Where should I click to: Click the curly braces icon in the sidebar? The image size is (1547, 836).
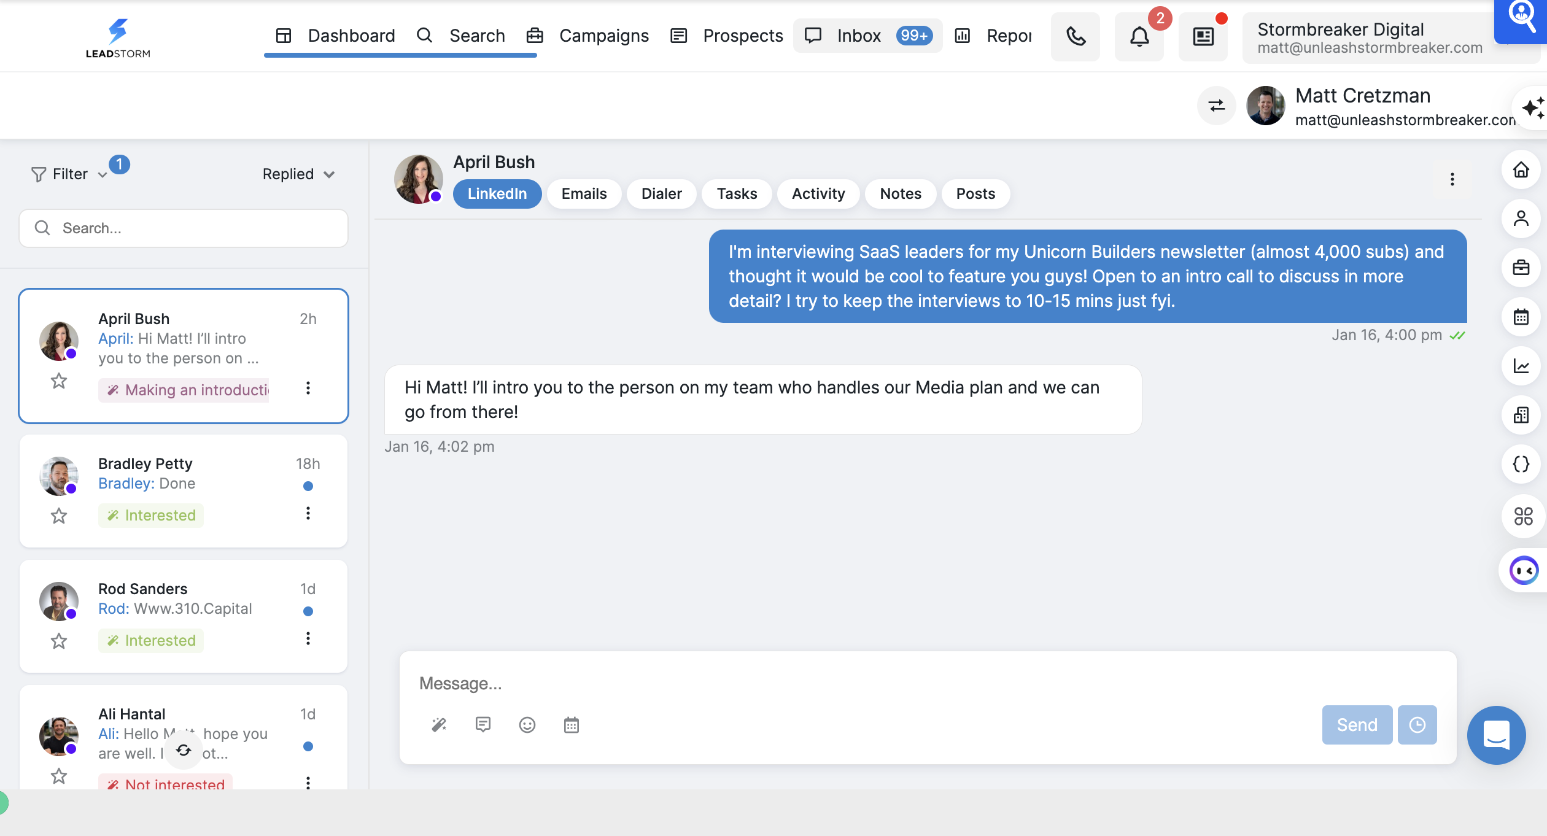tap(1521, 465)
